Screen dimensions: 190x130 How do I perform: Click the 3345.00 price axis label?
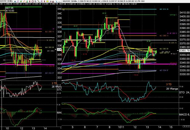pos(185,63)
